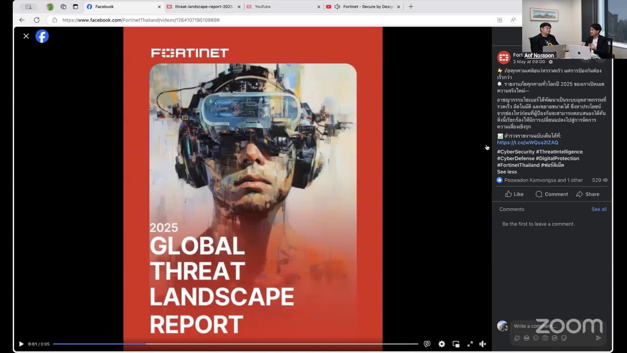Open the browser profile avatar icon

click(x=50, y=7)
